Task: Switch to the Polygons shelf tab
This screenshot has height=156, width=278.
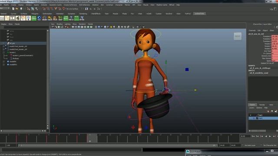Action: coord(35,13)
